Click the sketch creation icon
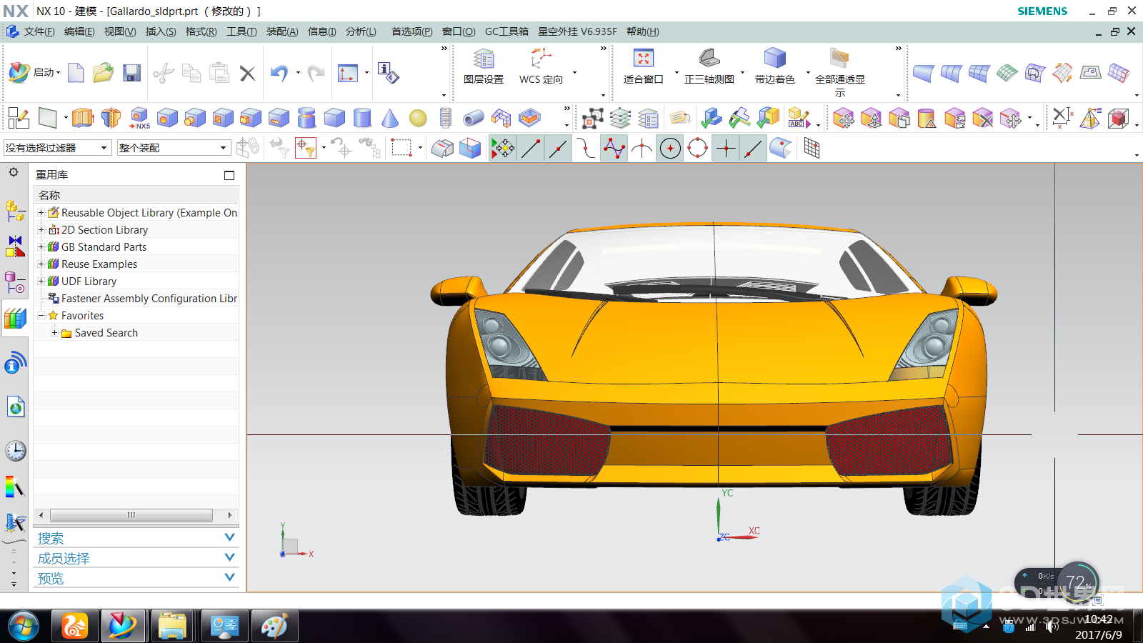This screenshot has height=643, width=1143. point(18,118)
